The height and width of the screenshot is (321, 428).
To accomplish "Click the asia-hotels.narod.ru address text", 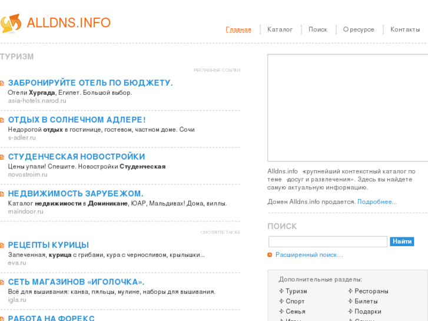I will [37, 101].
